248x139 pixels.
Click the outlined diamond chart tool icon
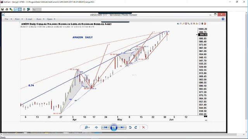click(200, 24)
